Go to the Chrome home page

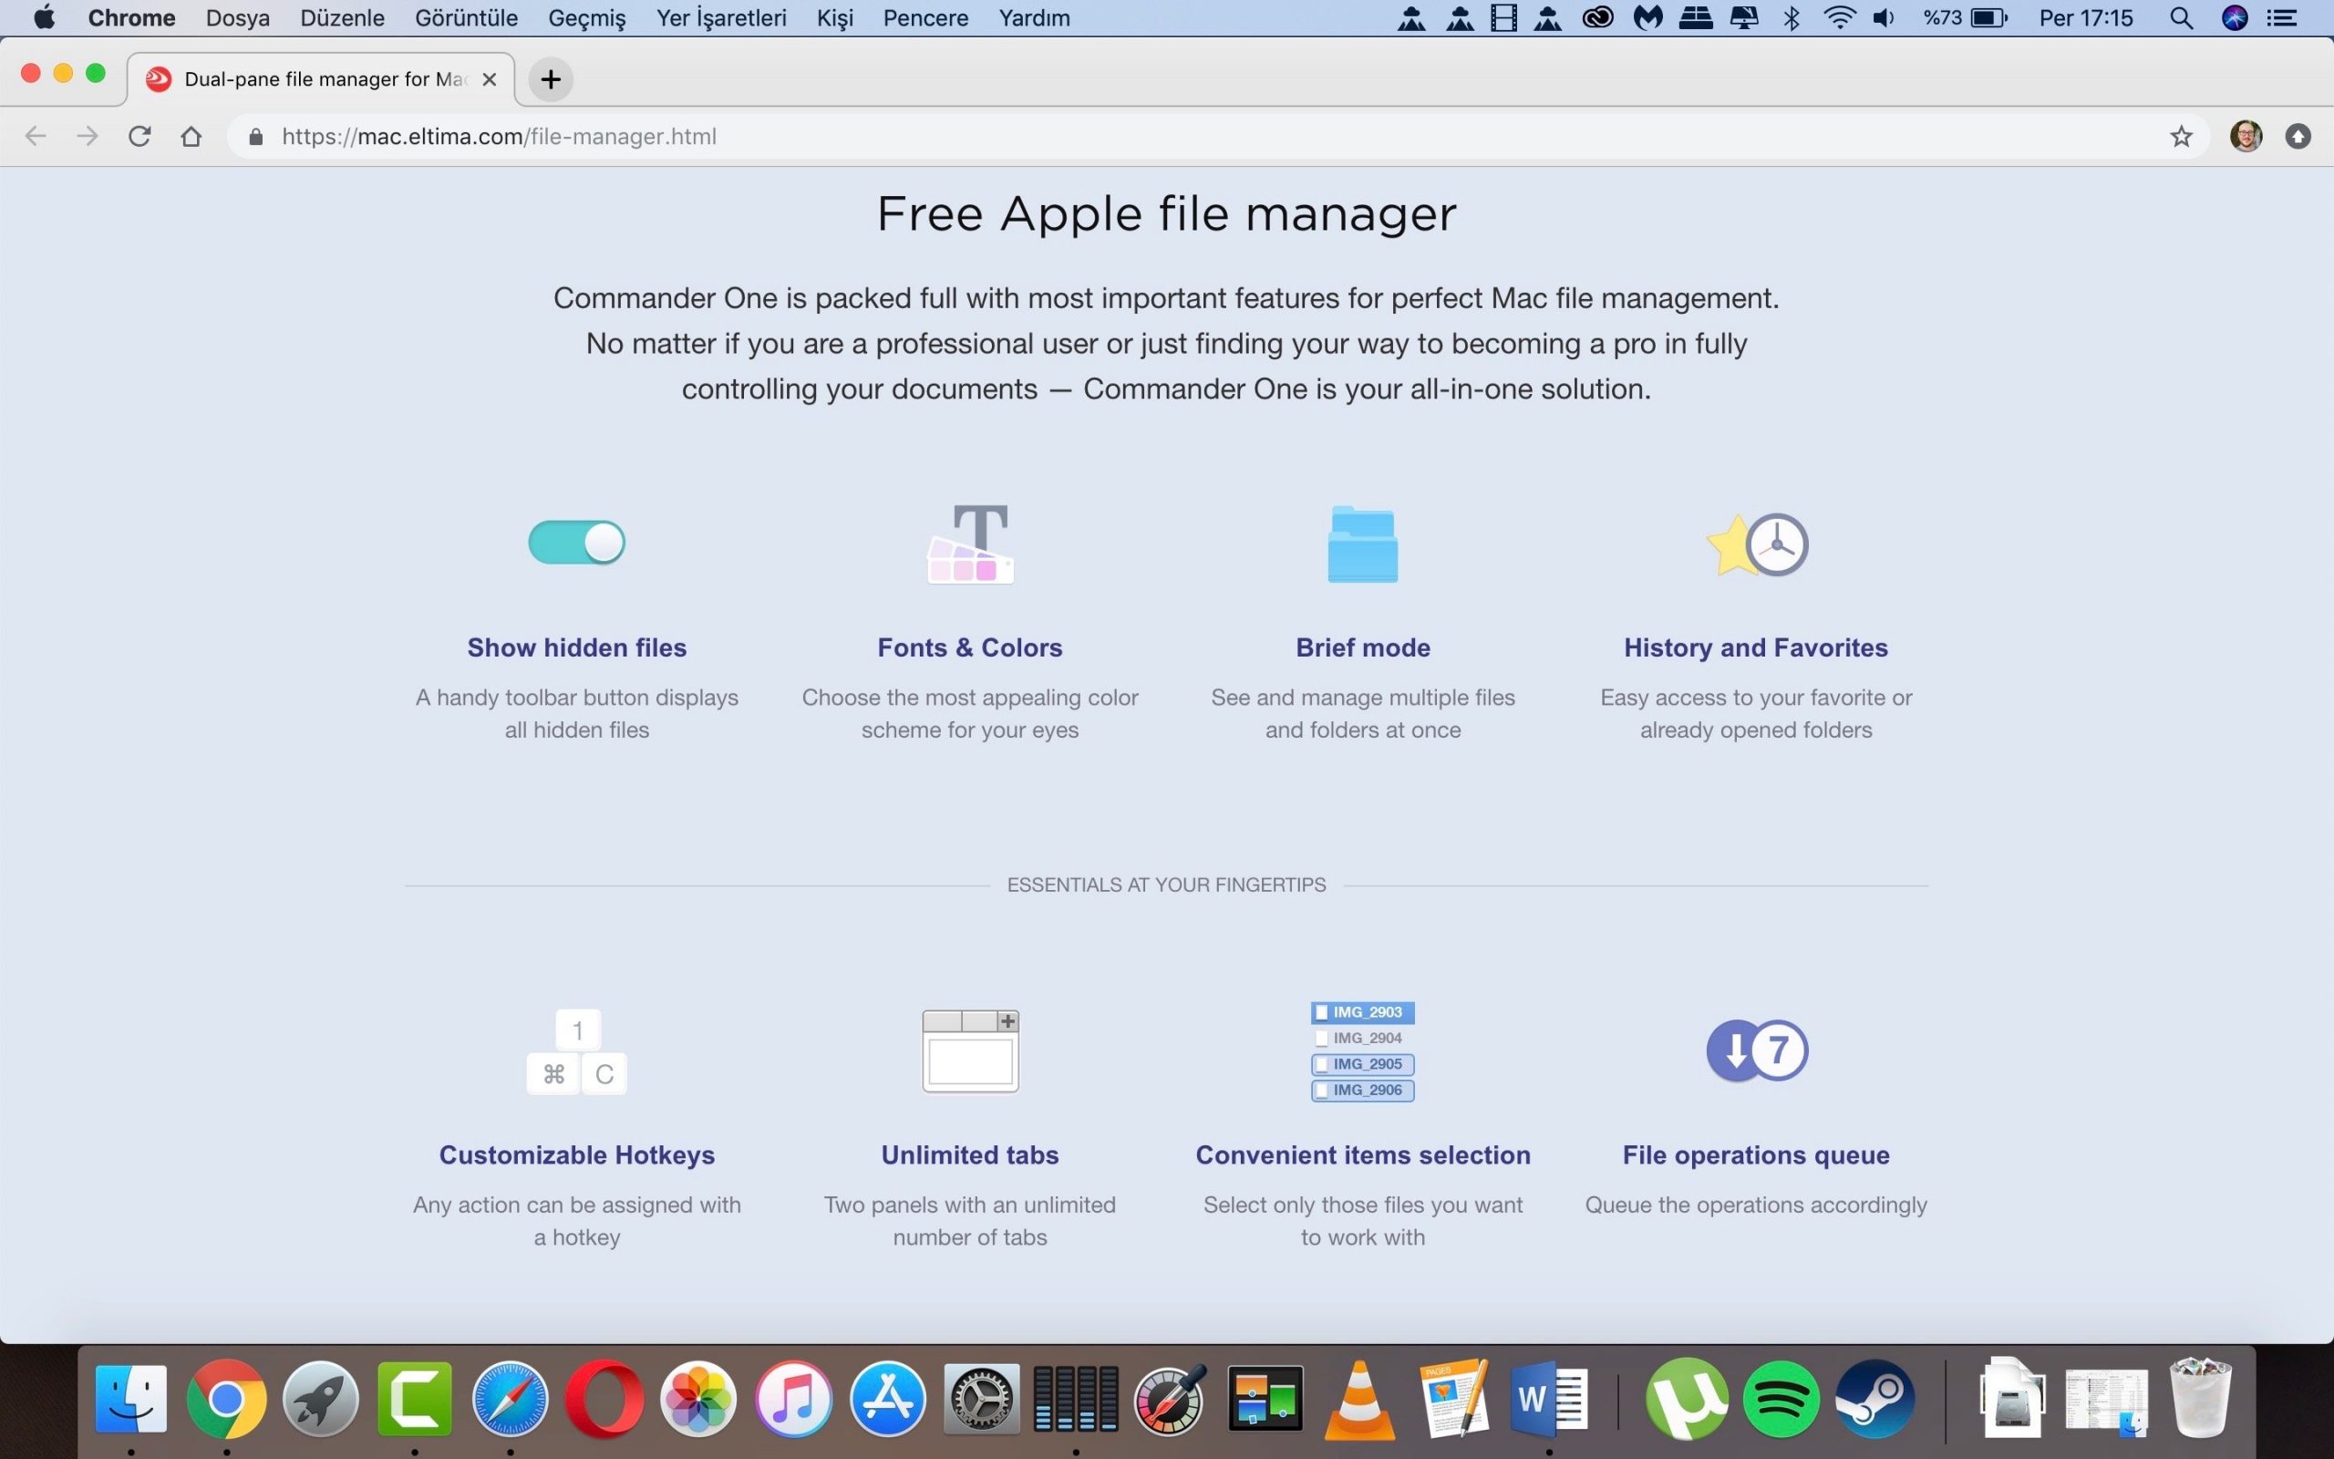click(191, 137)
